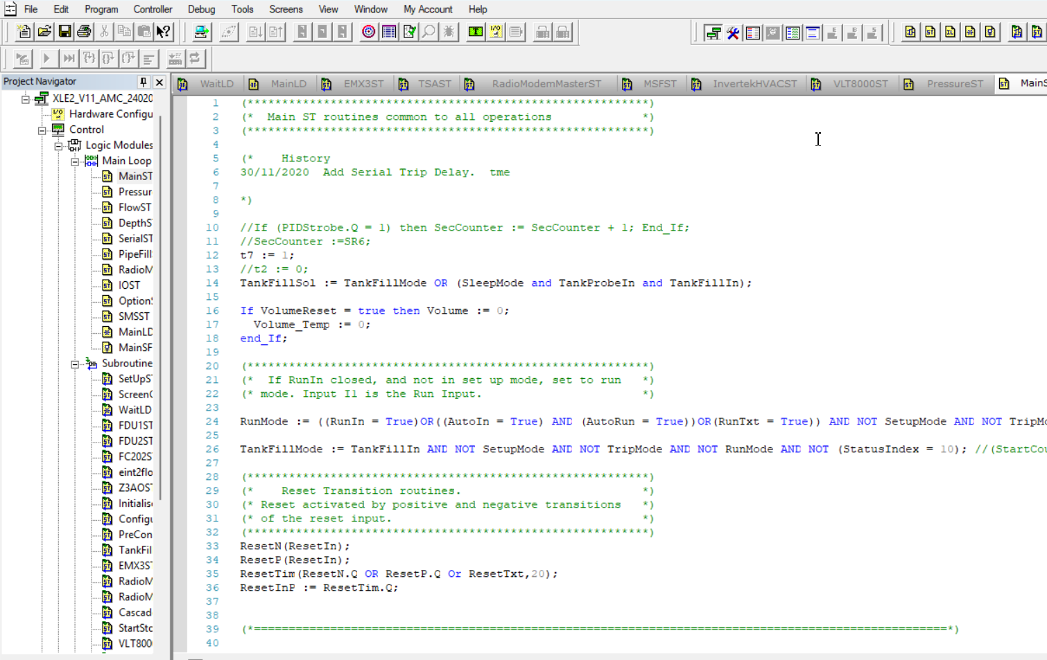Click the new IL module icon

pyautogui.click(x=950, y=32)
